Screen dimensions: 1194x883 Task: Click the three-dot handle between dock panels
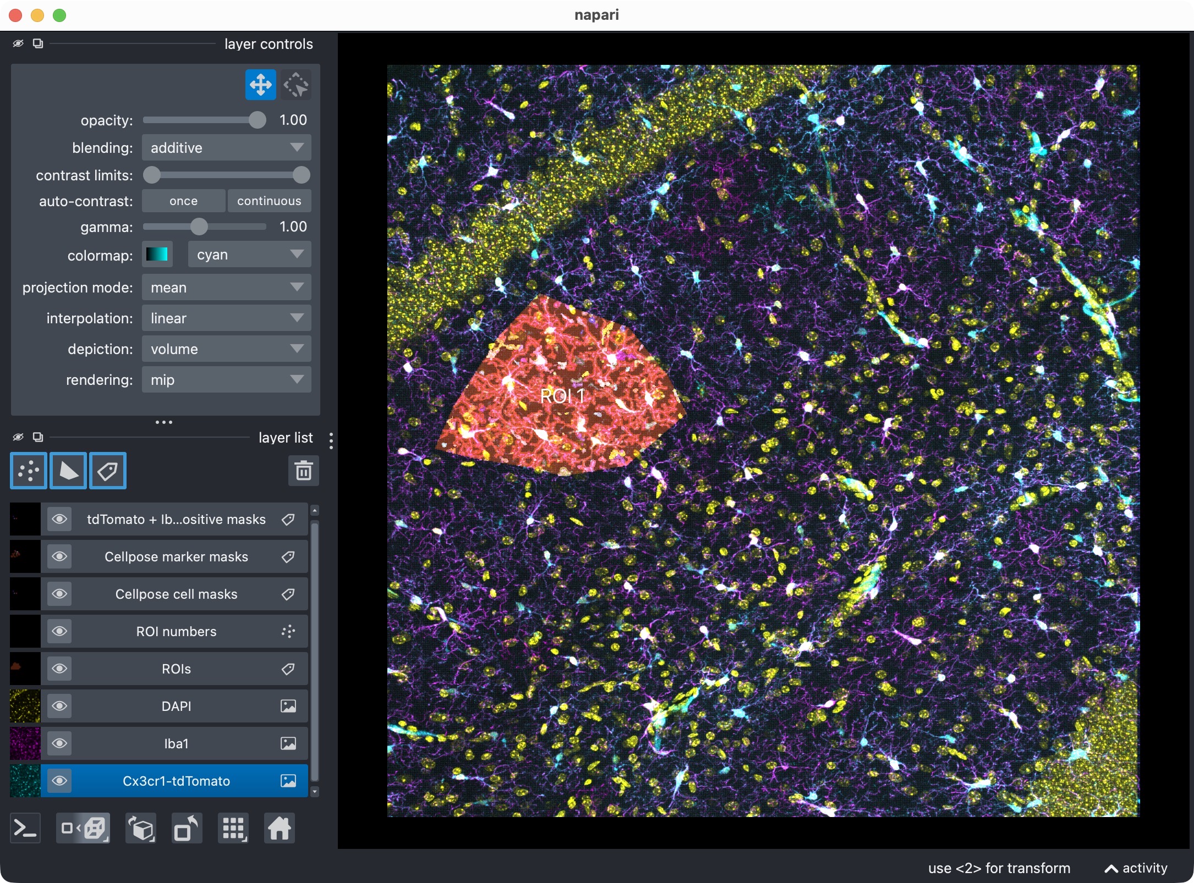pyautogui.click(x=164, y=422)
